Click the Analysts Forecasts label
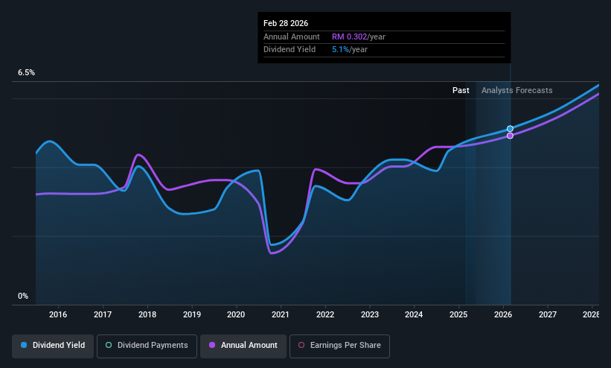This screenshot has height=368, width=611. tap(516, 90)
